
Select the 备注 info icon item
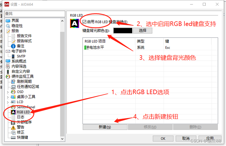[x=13, y=46]
